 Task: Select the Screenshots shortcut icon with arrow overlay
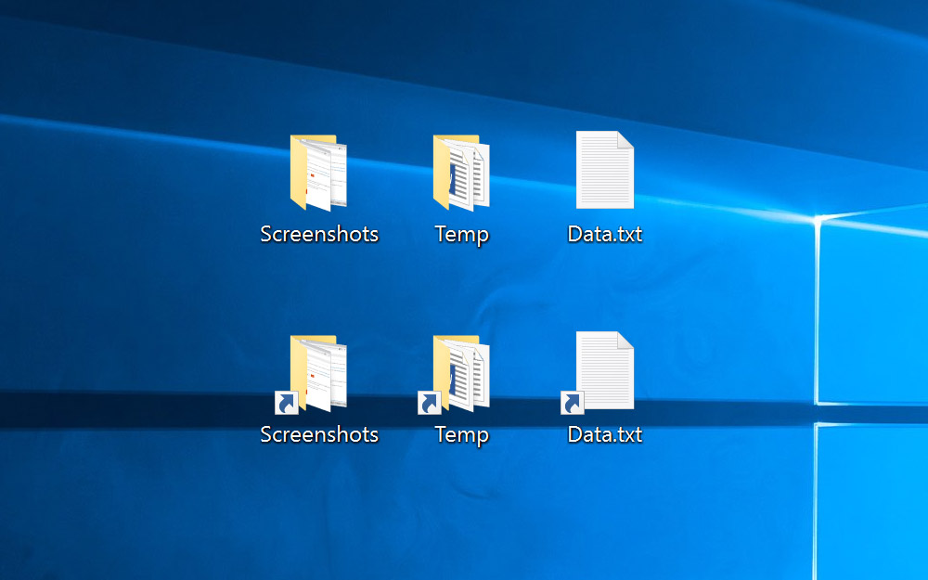pyautogui.click(x=311, y=374)
